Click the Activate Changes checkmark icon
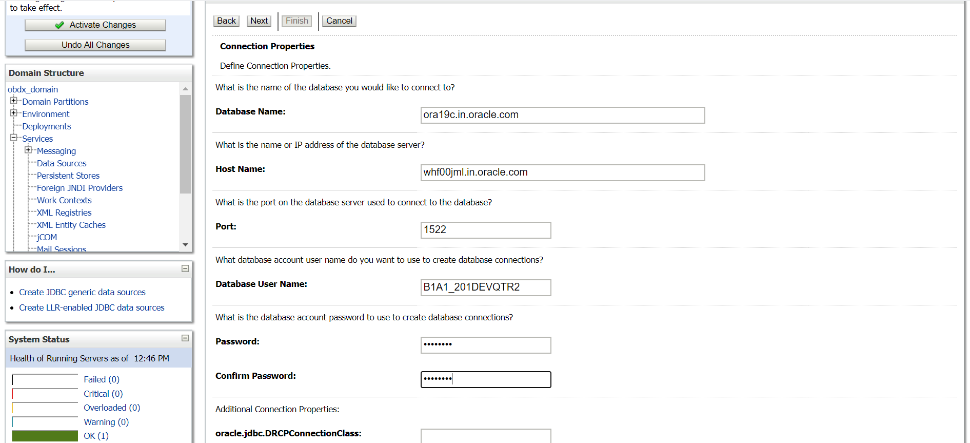 60,25
